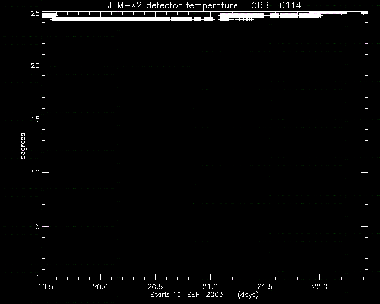Click the y-axis tick label 25
Screen dimensions: 380x304
[x=35, y=14]
